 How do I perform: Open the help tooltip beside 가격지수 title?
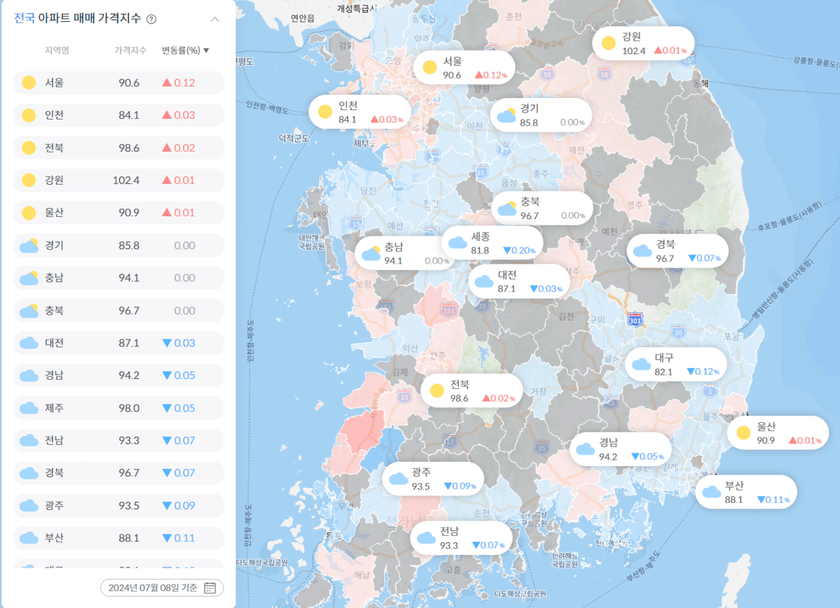point(151,19)
